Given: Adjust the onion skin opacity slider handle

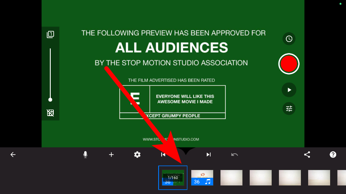Looking at the screenshot, I should click(50, 100).
